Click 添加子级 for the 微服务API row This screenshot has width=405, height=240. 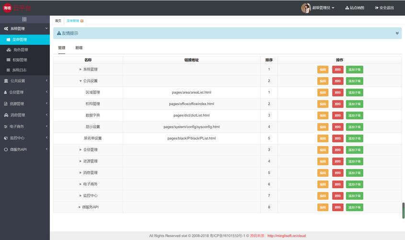tap(354, 207)
